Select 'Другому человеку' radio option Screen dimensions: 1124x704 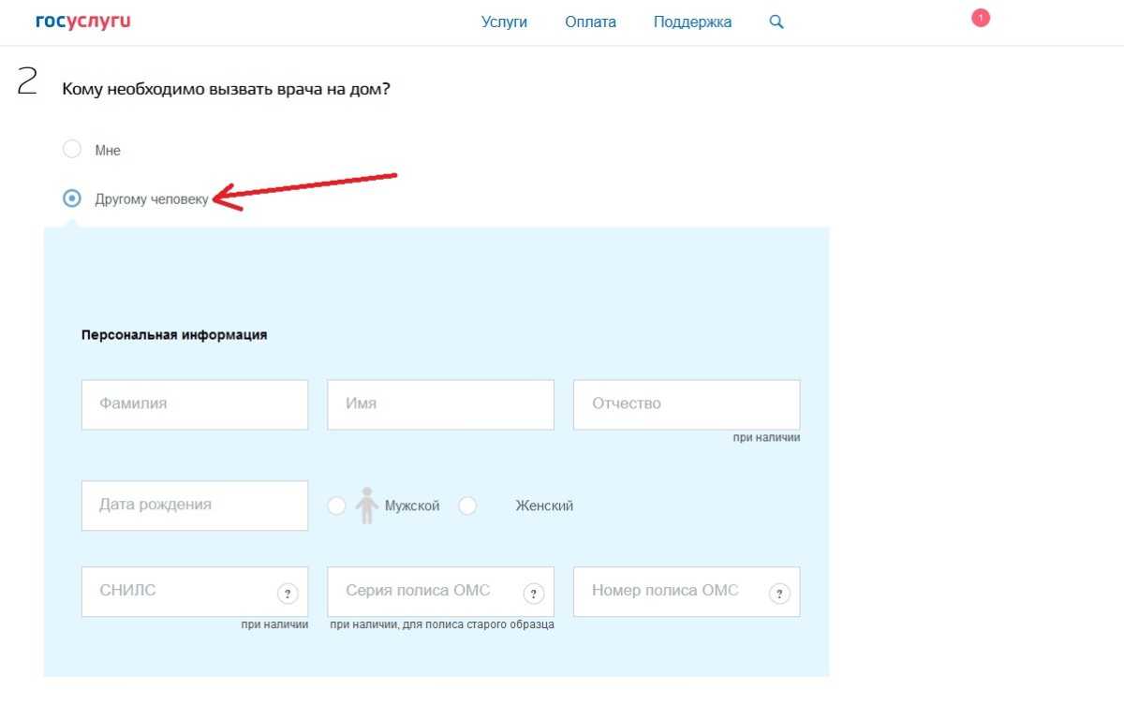[x=72, y=198]
